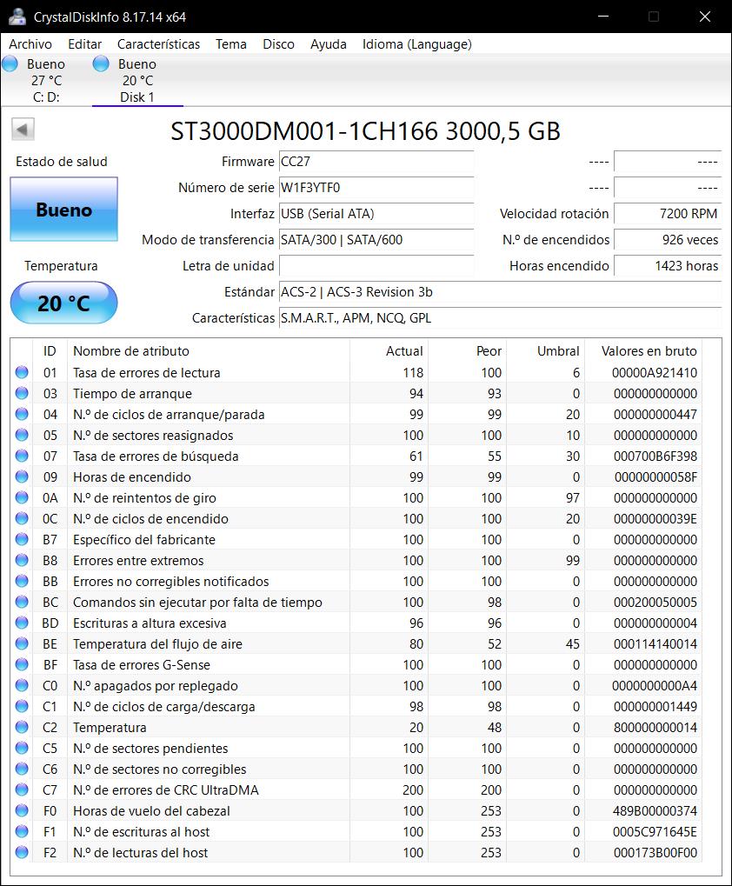Click the Valores en bruto column header
The image size is (732, 886).
click(x=643, y=351)
